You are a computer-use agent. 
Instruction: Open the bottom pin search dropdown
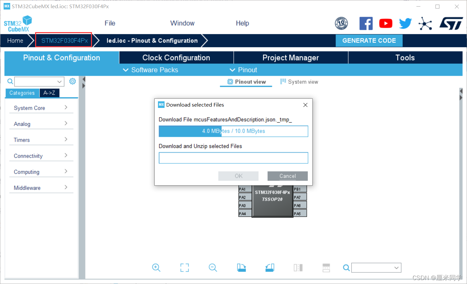[x=396, y=268]
